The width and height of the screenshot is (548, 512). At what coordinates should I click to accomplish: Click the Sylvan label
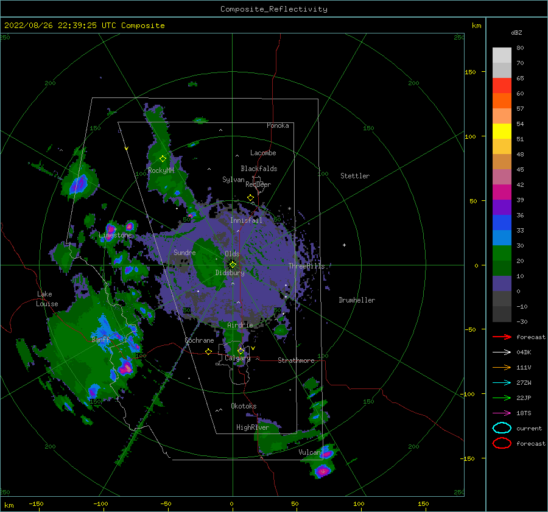point(233,180)
